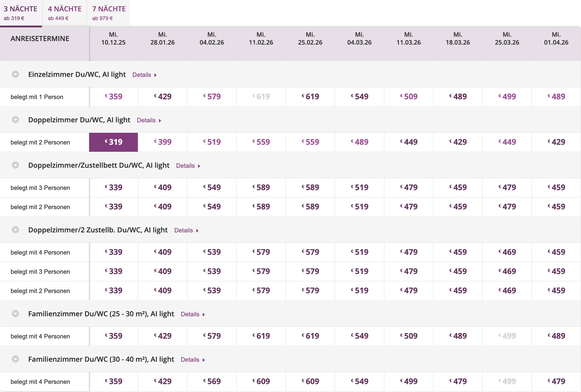The height and width of the screenshot is (392, 581).
Task: Switch to the 4 Nächte tab
Action: pos(64,13)
